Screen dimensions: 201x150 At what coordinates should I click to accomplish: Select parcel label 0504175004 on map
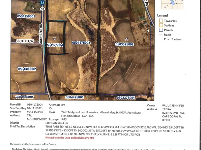click(55, 45)
